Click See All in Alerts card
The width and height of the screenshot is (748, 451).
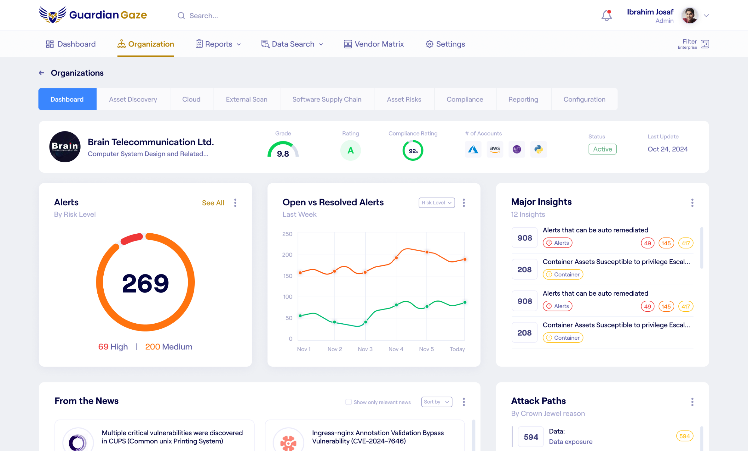(x=213, y=203)
